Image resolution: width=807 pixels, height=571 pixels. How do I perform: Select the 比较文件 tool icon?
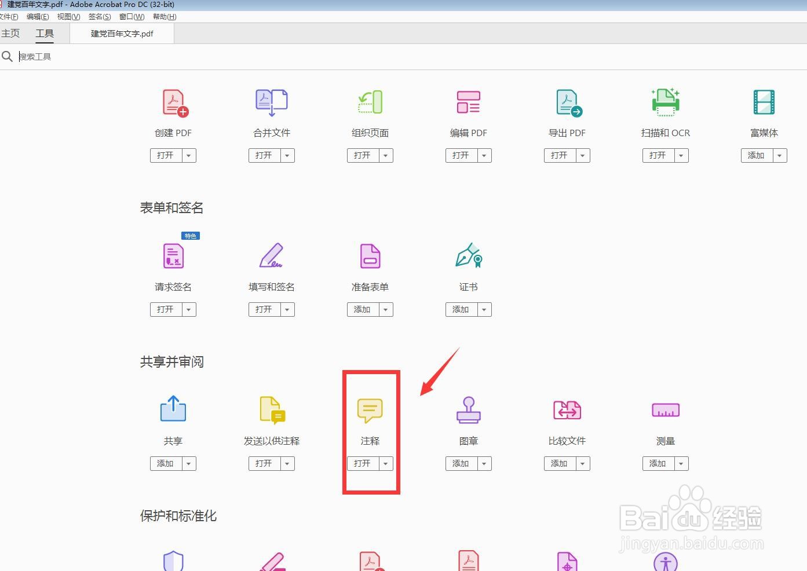pyautogui.click(x=567, y=410)
